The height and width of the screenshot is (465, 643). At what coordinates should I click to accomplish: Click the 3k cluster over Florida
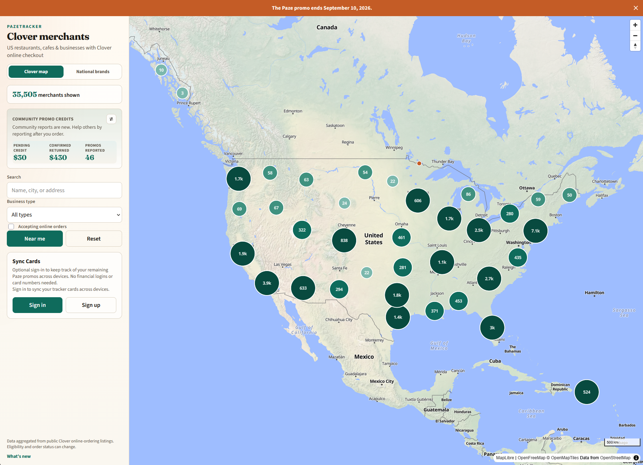click(492, 328)
